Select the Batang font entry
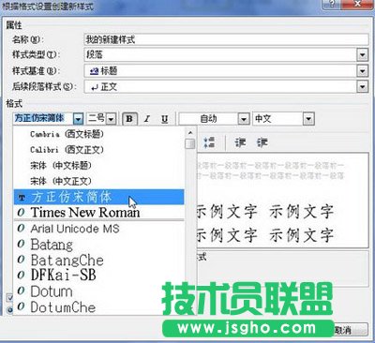The height and width of the screenshot is (343, 375). [x=98, y=245]
